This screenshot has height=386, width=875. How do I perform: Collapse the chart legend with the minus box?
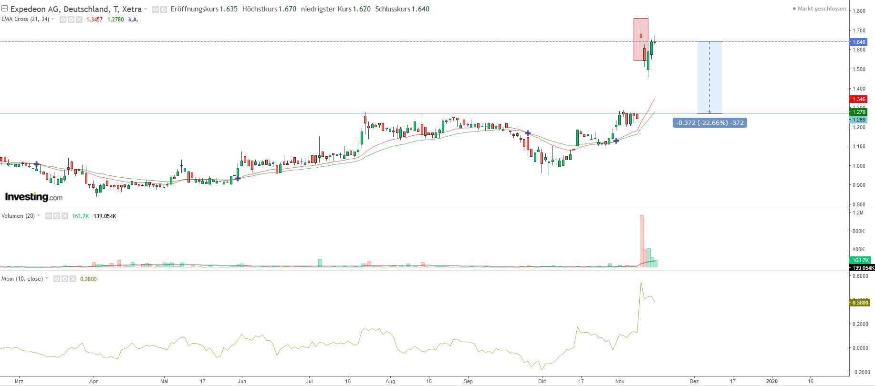5,9
